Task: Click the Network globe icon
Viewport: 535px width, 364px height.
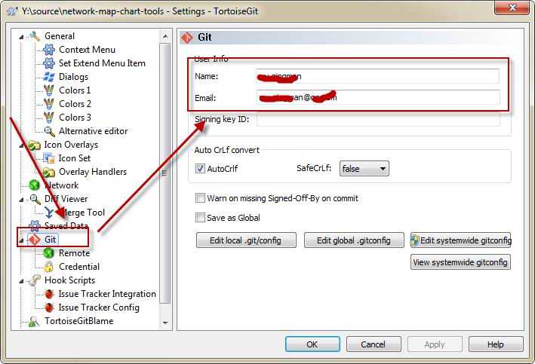Action: point(35,185)
